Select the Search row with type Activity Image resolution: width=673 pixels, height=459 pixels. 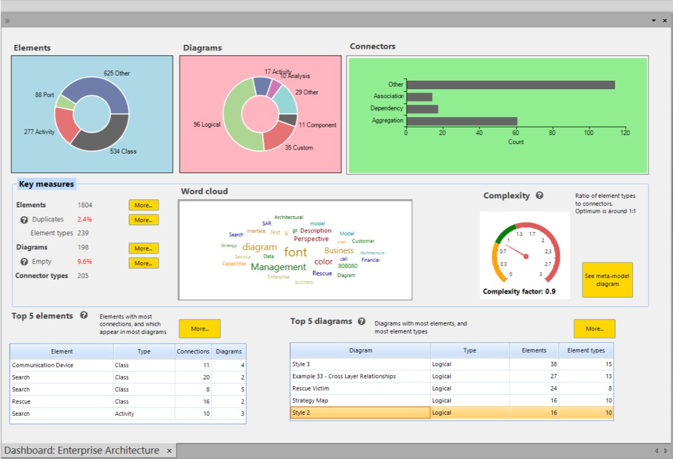tap(128, 414)
